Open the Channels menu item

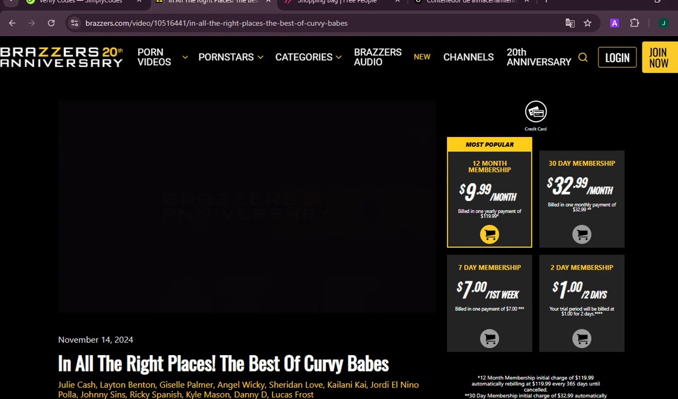click(x=468, y=57)
